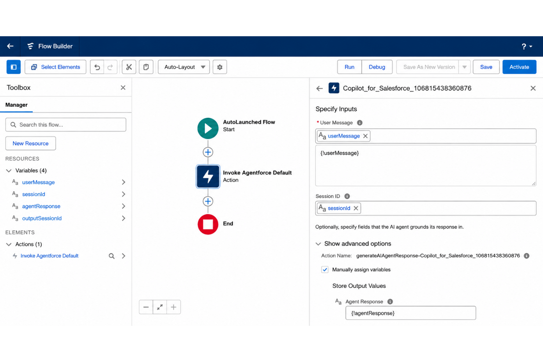543x362 pixels.
Task: Click the Session ID input field
Action: [x=426, y=208]
